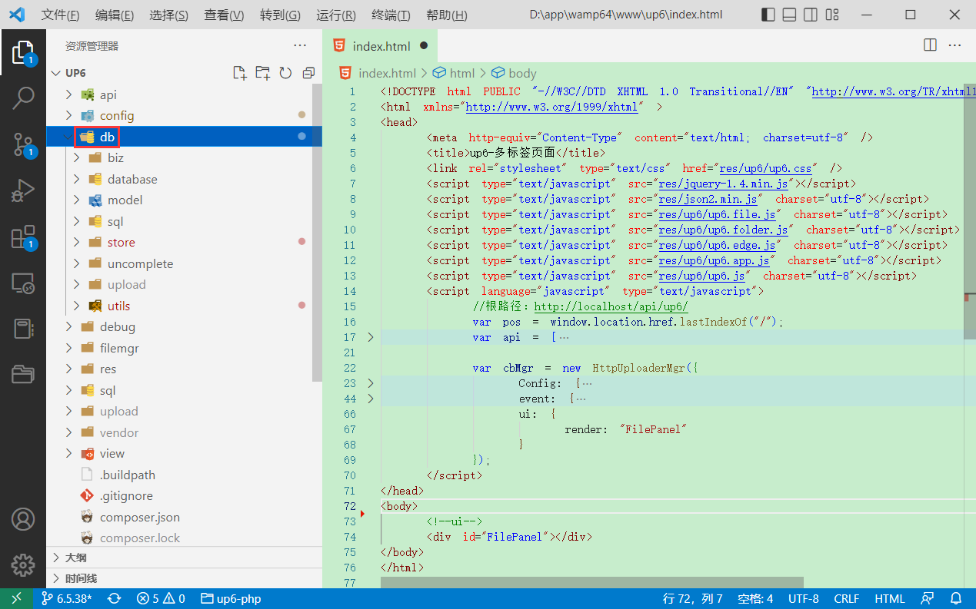976x609 pixels.
Task: Click feedback icon in status bar
Action: [x=928, y=599]
